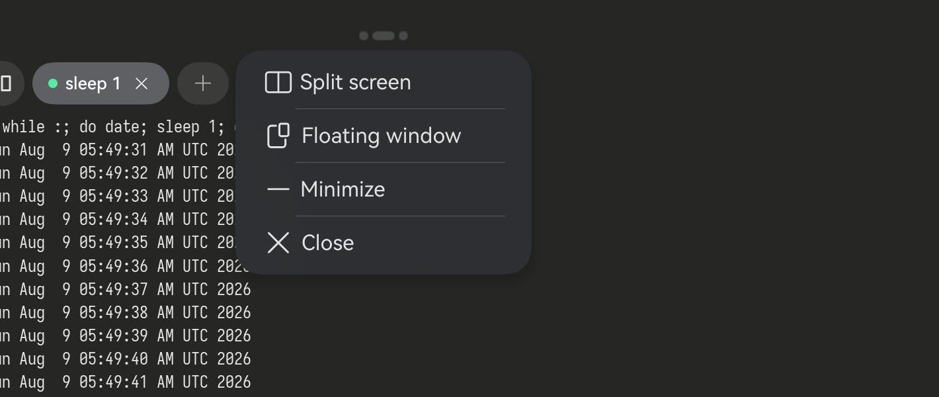This screenshot has width=939, height=397.
Task: Click the window handle pill at top
Action: (384, 36)
